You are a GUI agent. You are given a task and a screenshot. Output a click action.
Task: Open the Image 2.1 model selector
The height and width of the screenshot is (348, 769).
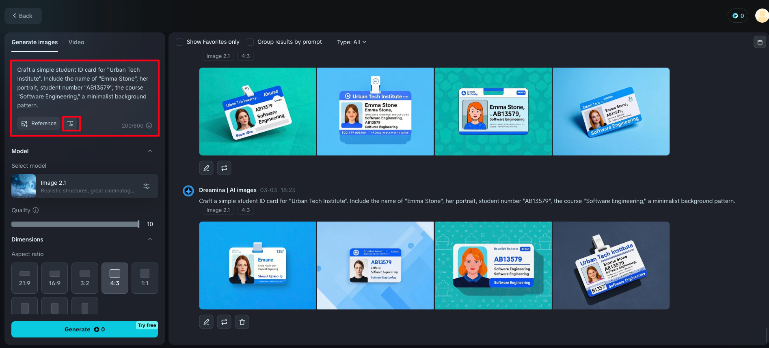[x=85, y=186]
